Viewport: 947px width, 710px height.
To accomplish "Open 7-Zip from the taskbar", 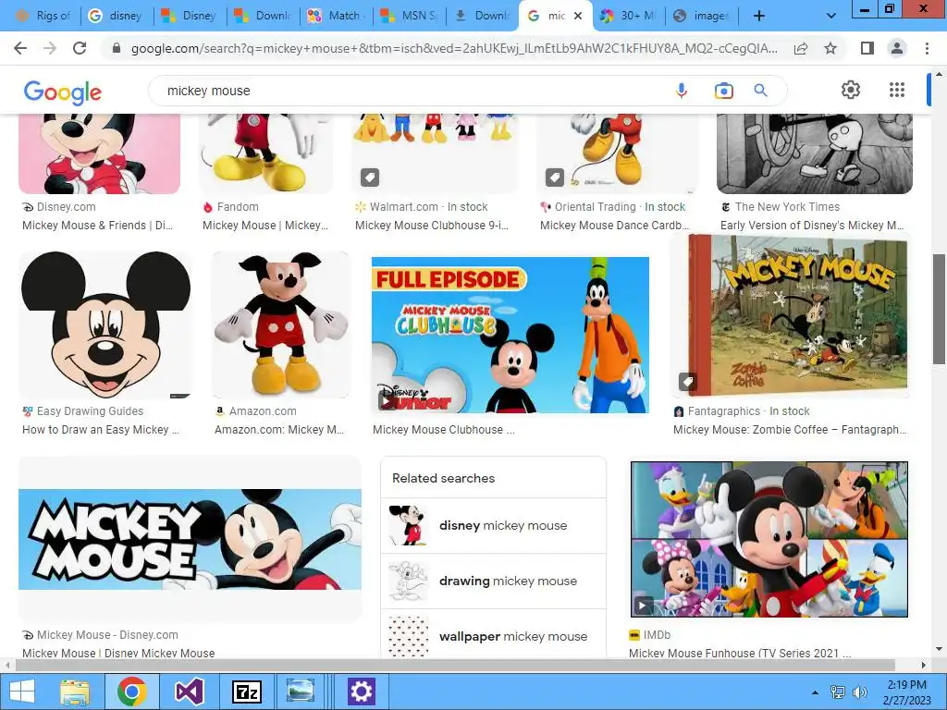I will (x=246, y=692).
